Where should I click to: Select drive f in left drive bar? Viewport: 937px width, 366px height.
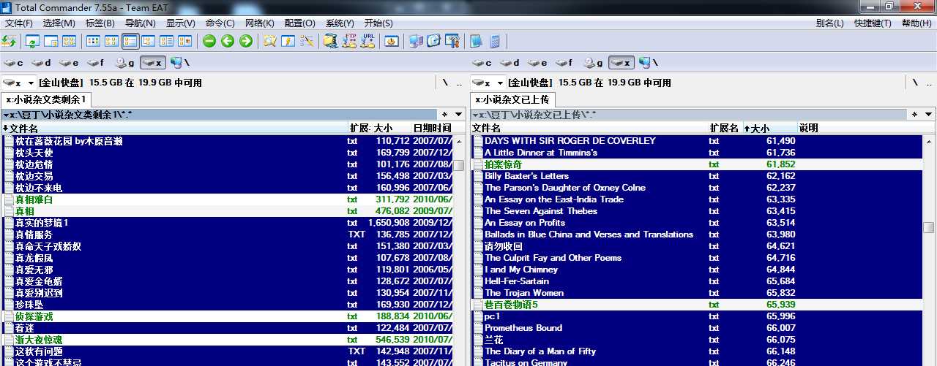tap(97, 63)
